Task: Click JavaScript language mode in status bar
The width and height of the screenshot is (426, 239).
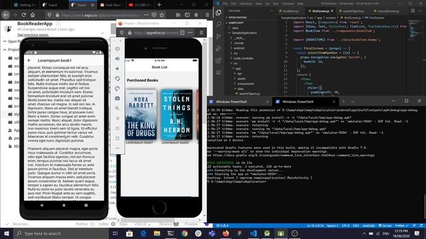Action: tap(369, 226)
